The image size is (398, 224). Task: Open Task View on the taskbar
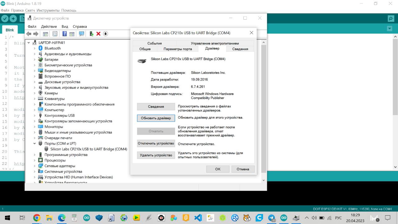coord(22,218)
